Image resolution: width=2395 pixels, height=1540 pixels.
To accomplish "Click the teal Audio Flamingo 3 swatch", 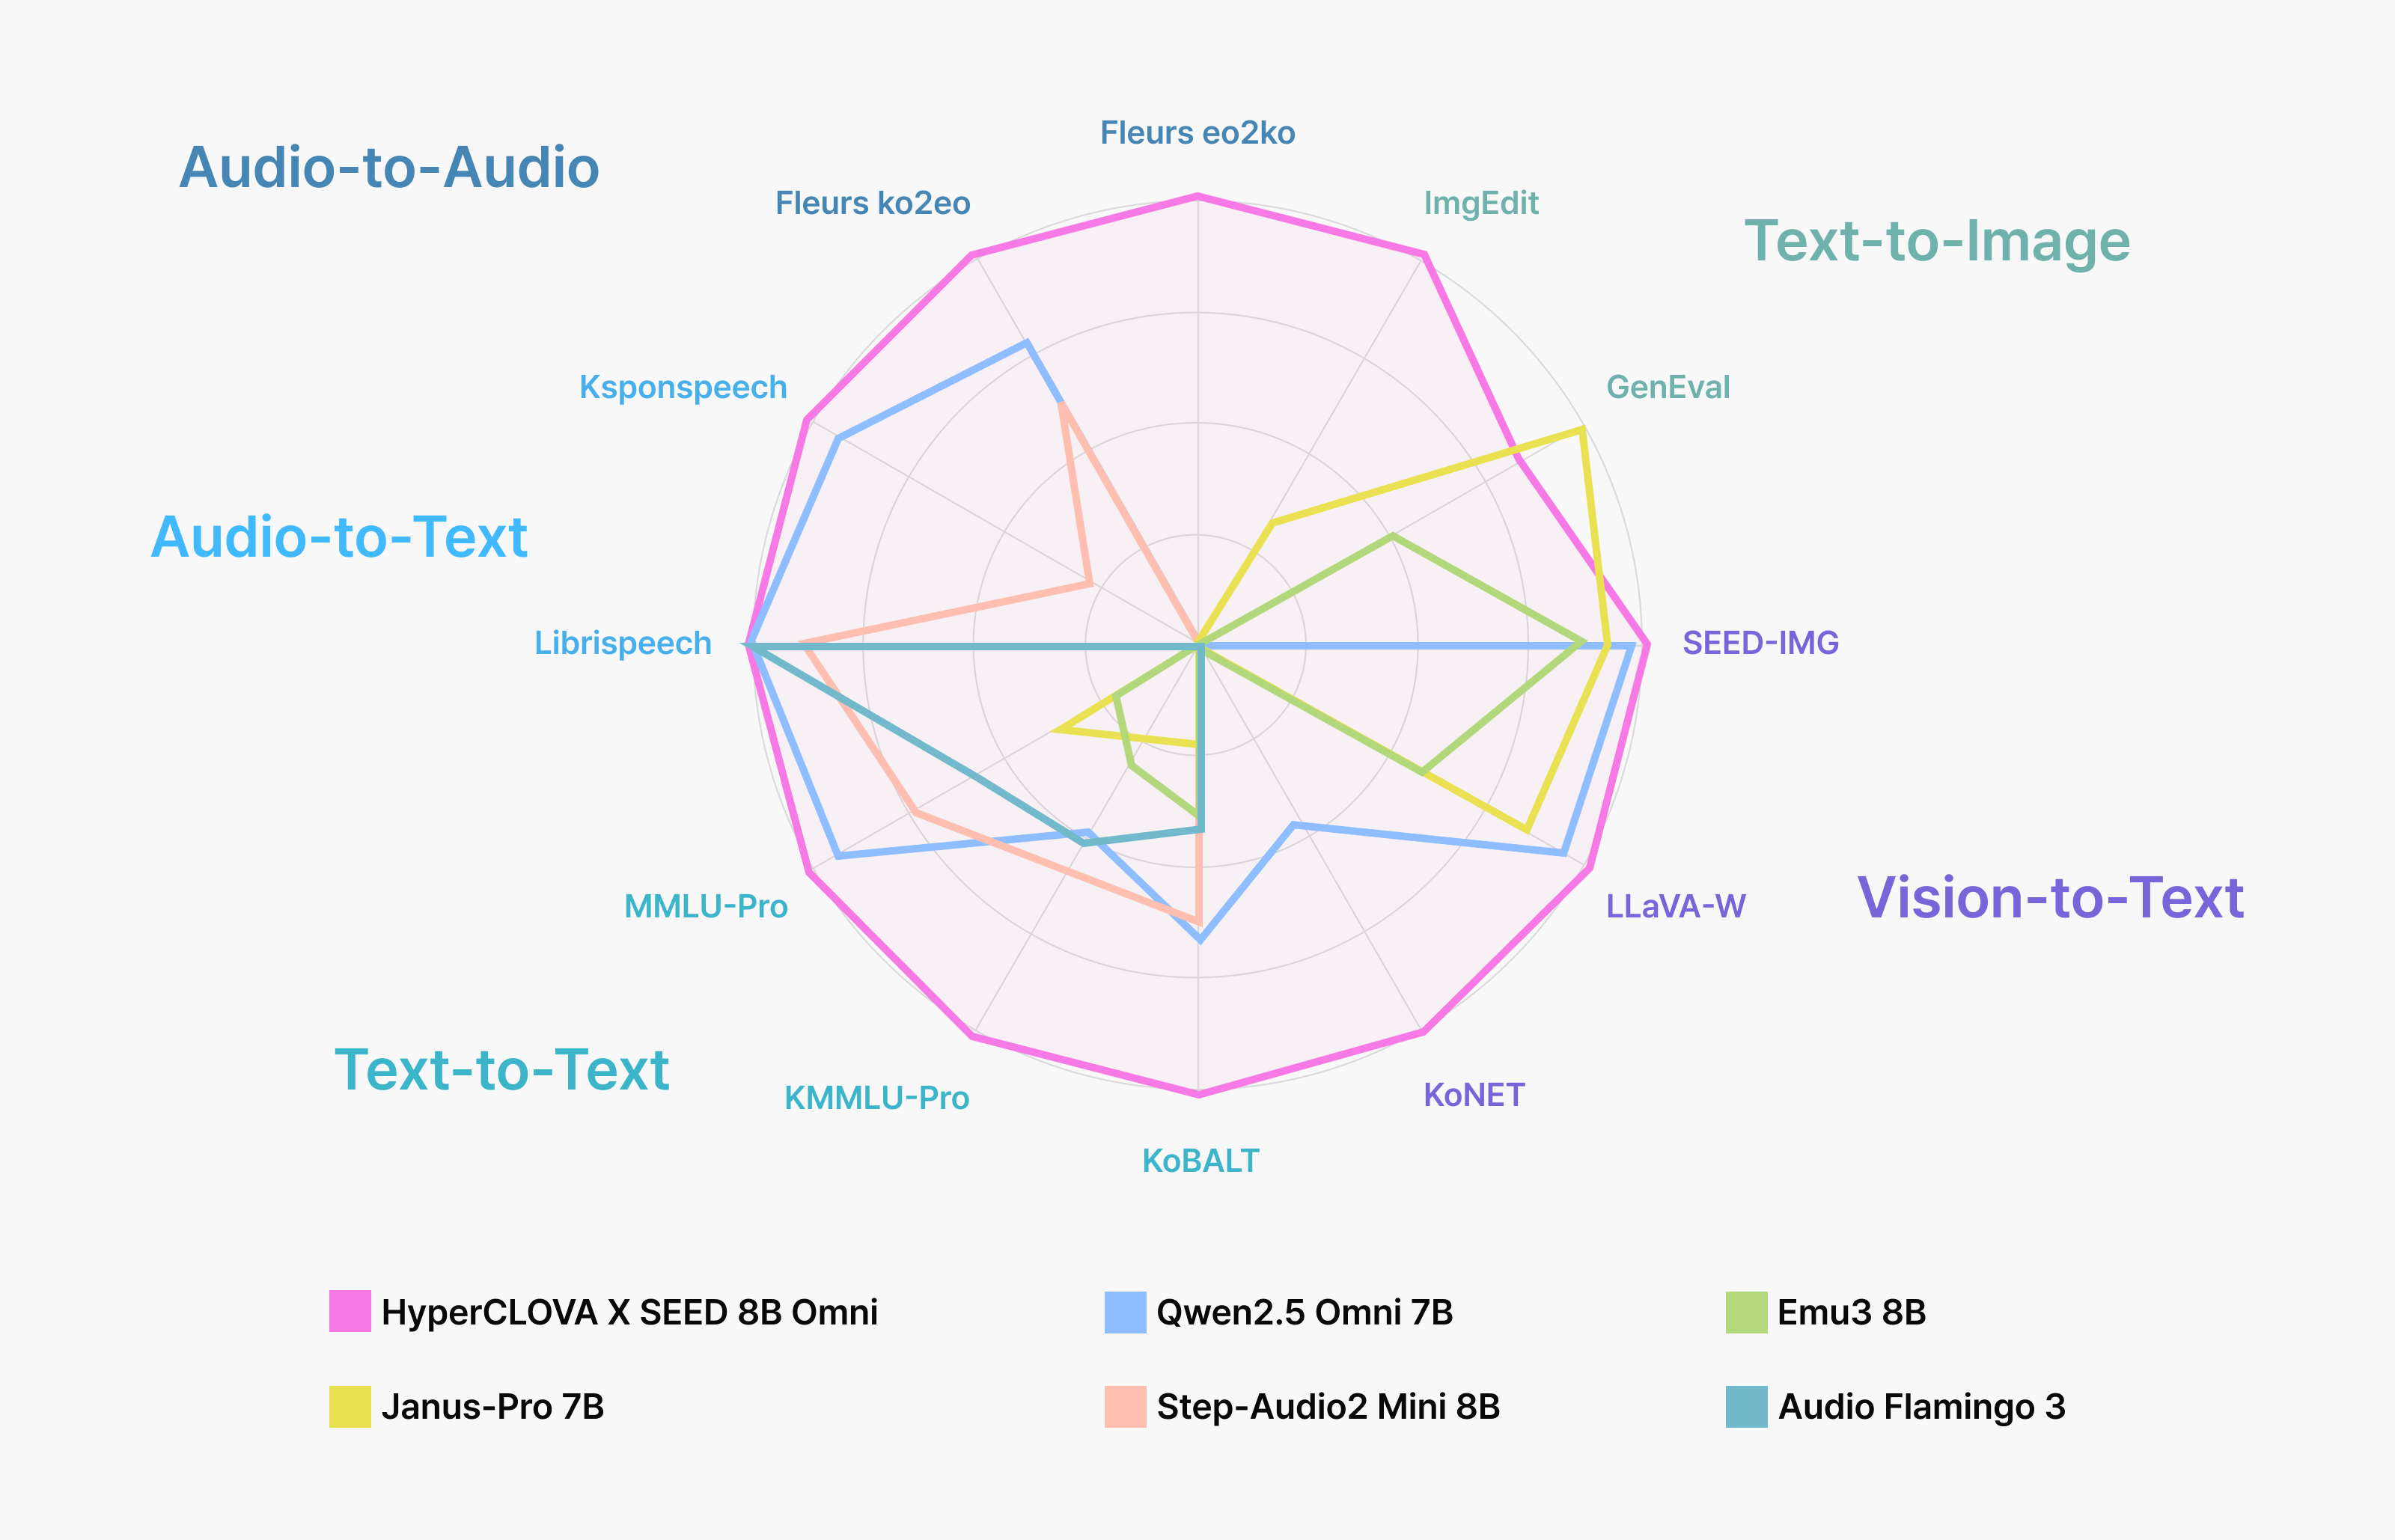I will pos(1746,1406).
